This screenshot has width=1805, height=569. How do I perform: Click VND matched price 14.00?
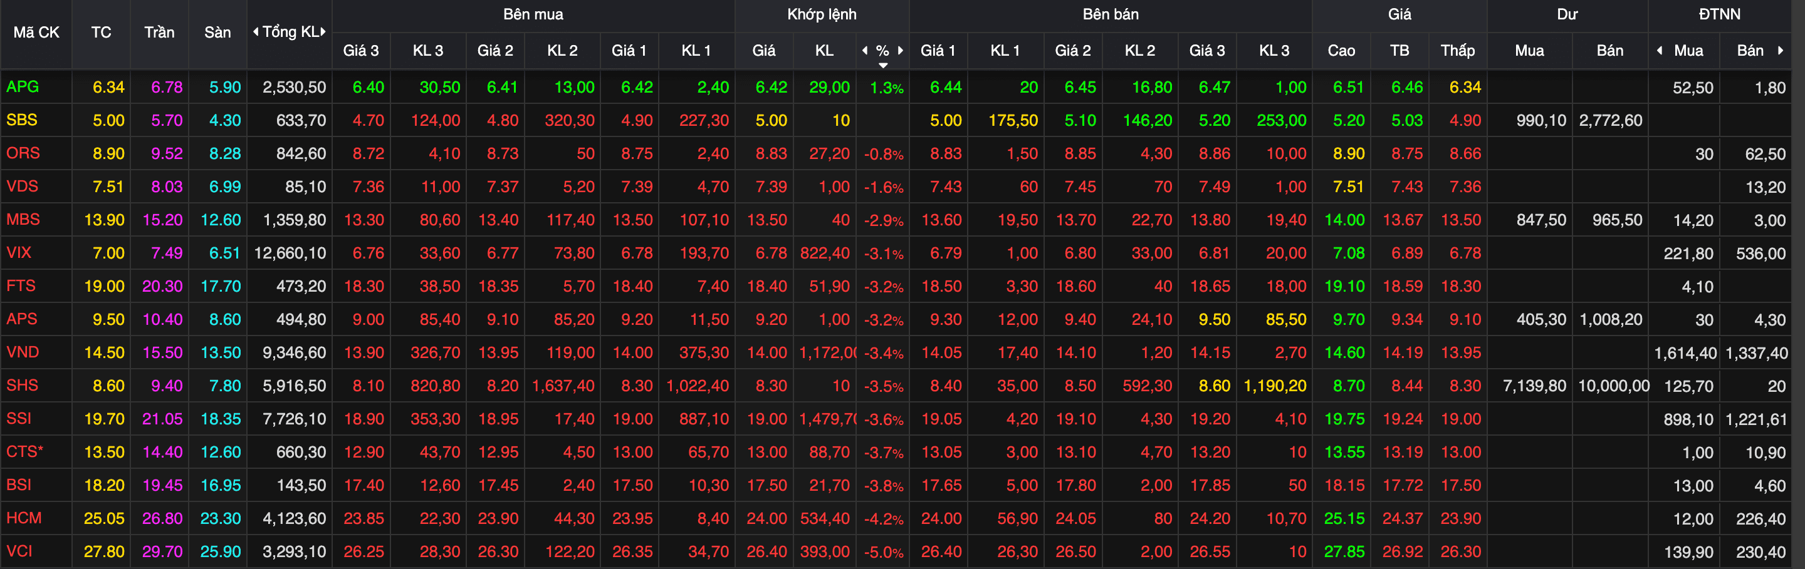767,353
